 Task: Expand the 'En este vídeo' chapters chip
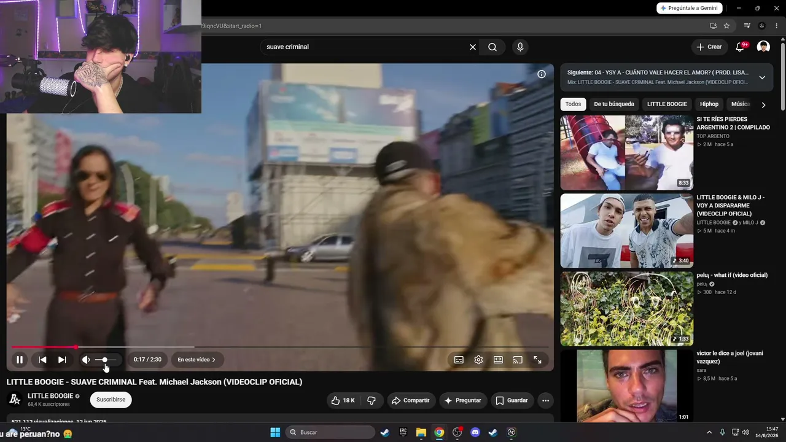[x=196, y=360]
